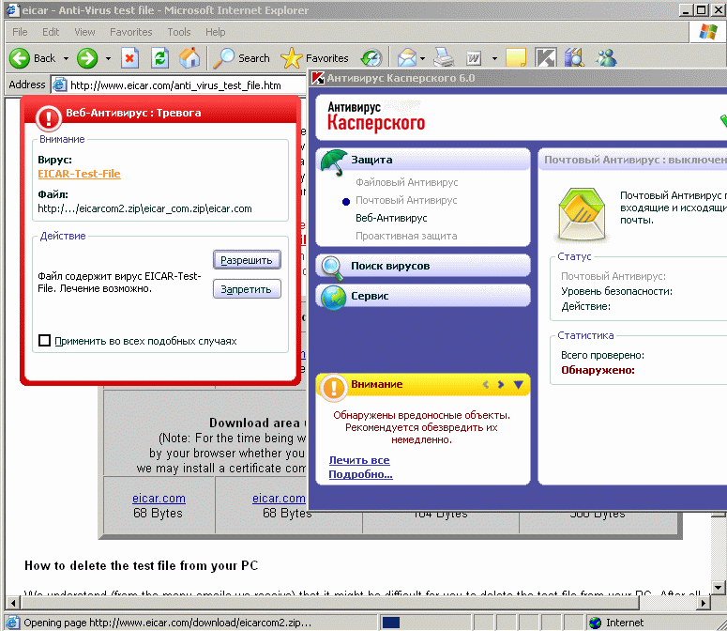727x631 pixels.
Task: Click the globe icon next to Сервис
Action: [333, 298]
